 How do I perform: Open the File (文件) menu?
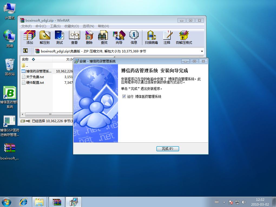[x=26, y=26]
